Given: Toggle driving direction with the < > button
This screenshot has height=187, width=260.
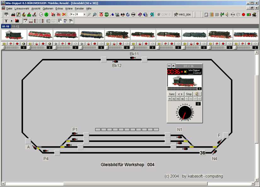Looking at the screenshot, I should 180,94.
